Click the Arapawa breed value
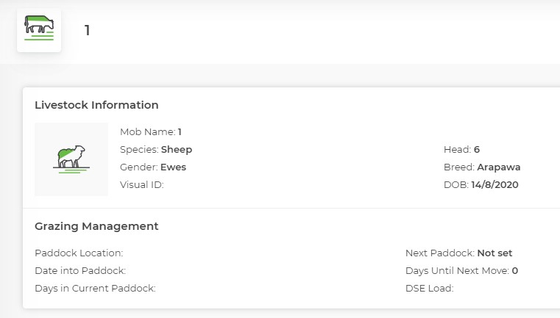The width and height of the screenshot is (560, 318). point(499,167)
